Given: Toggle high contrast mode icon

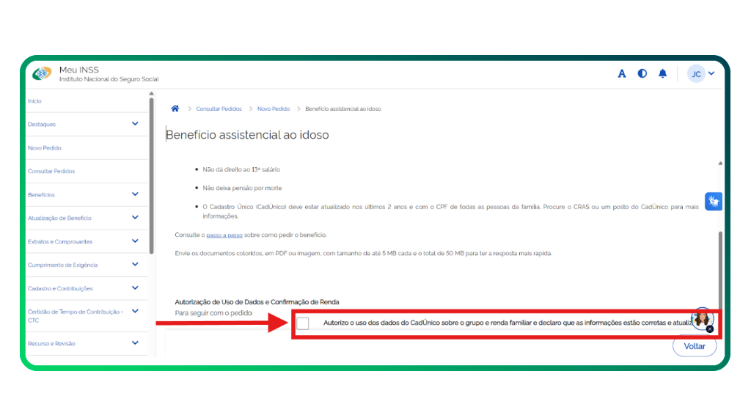Looking at the screenshot, I should pyautogui.click(x=642, y=73).
